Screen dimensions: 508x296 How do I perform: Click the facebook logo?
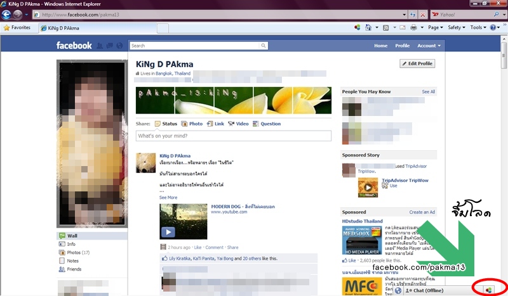pyautogui.click(x=74, y=46)
